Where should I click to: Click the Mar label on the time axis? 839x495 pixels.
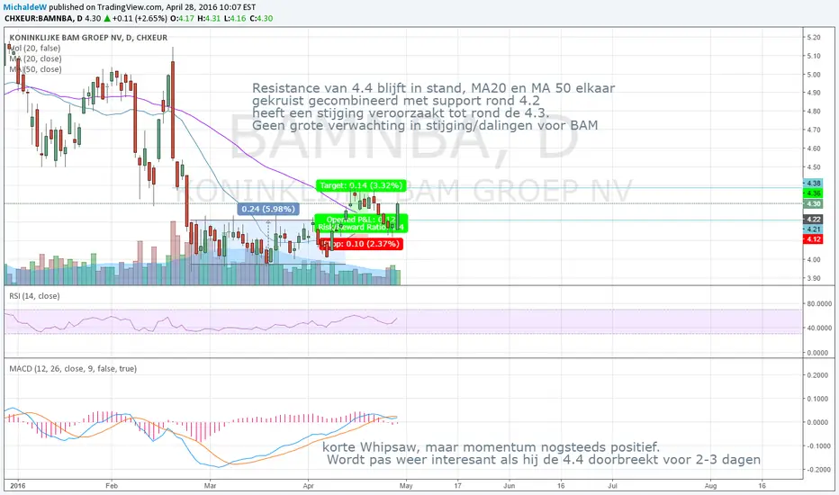pos(211,486)
